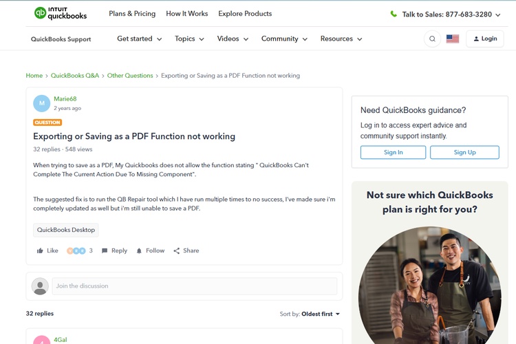Viewport: 516px width, 344px height.
Task: Open How It Works
Action: pyautogui.click(x=187, y=14)
